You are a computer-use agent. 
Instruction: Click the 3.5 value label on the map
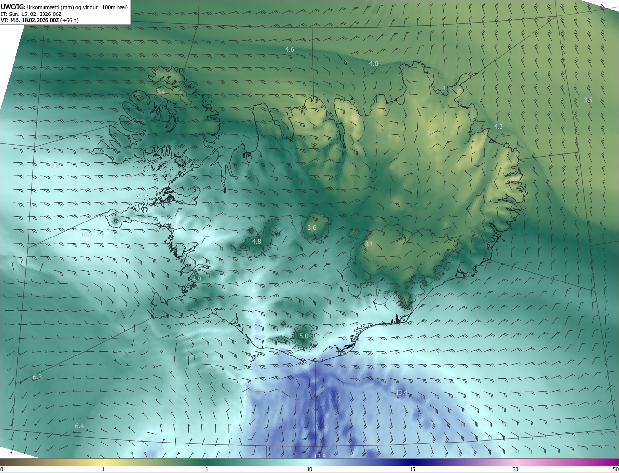coord(588,100)
